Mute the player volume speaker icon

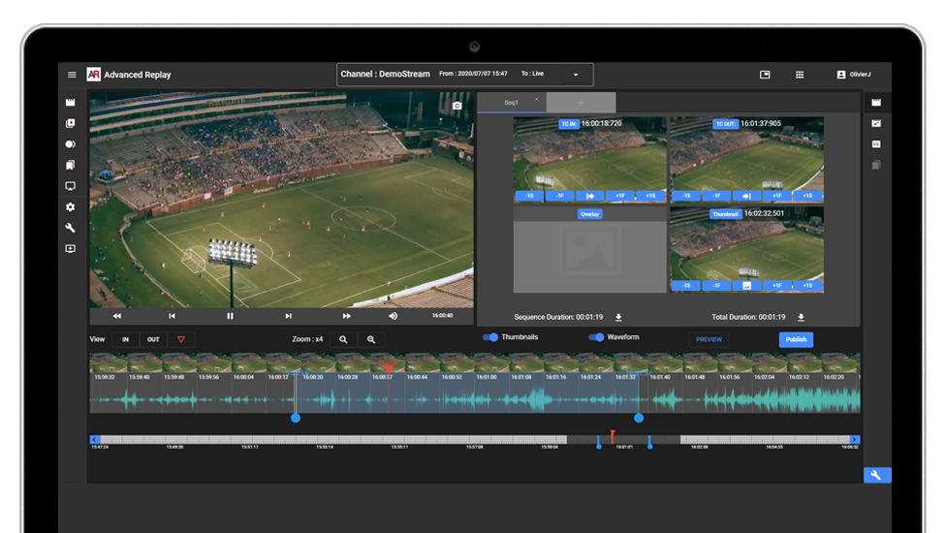pos(394,316)
